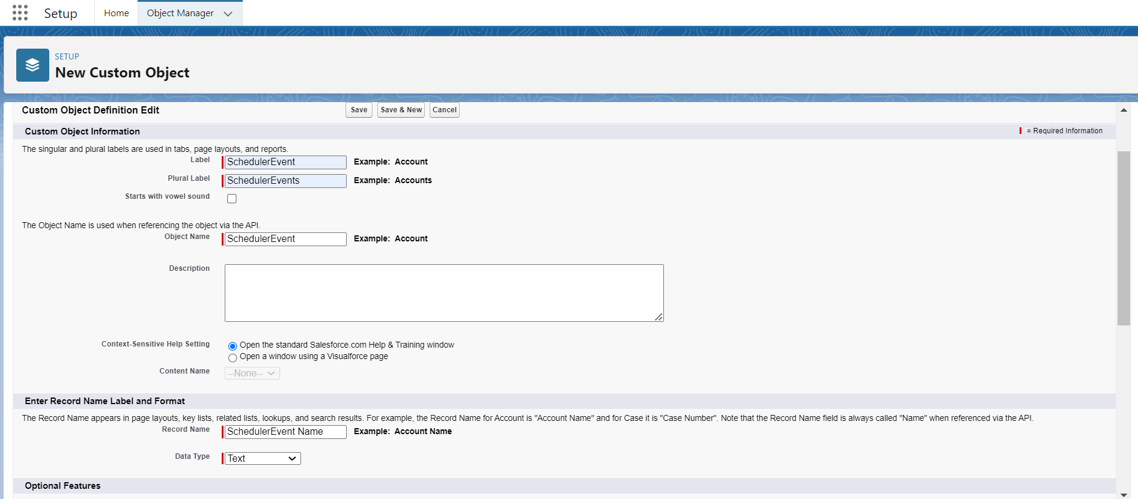The height and width of the screenshot is (499, 1138).
Task: Click the Record Name input field
Action: click(x=285, y=432)
